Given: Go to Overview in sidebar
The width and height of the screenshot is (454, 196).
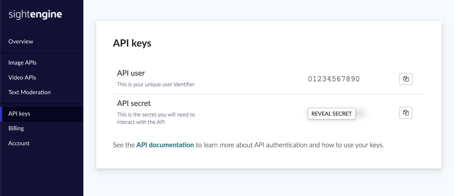Looking at the screenshot, I should tap(21, 42).
